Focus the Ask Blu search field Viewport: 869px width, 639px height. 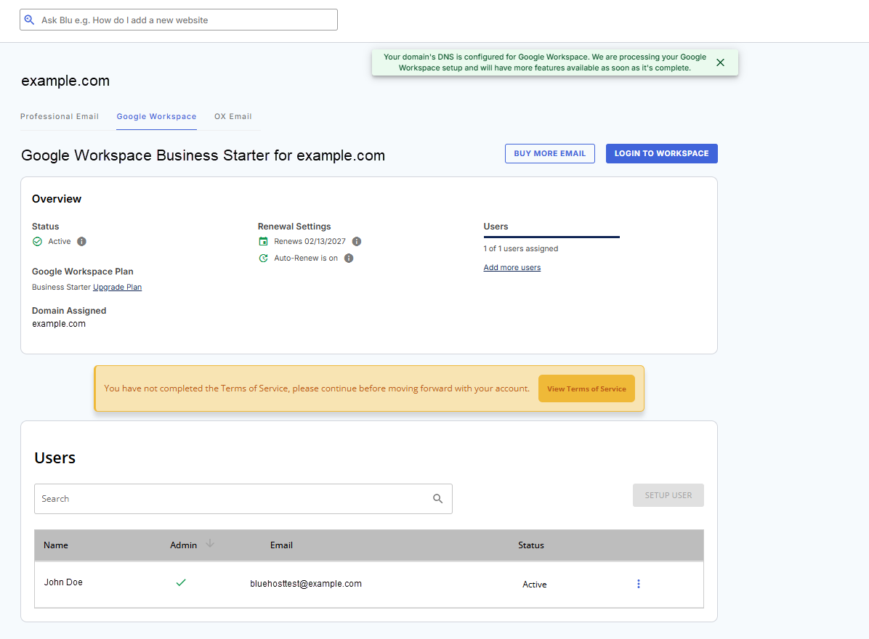click(179, 20)
